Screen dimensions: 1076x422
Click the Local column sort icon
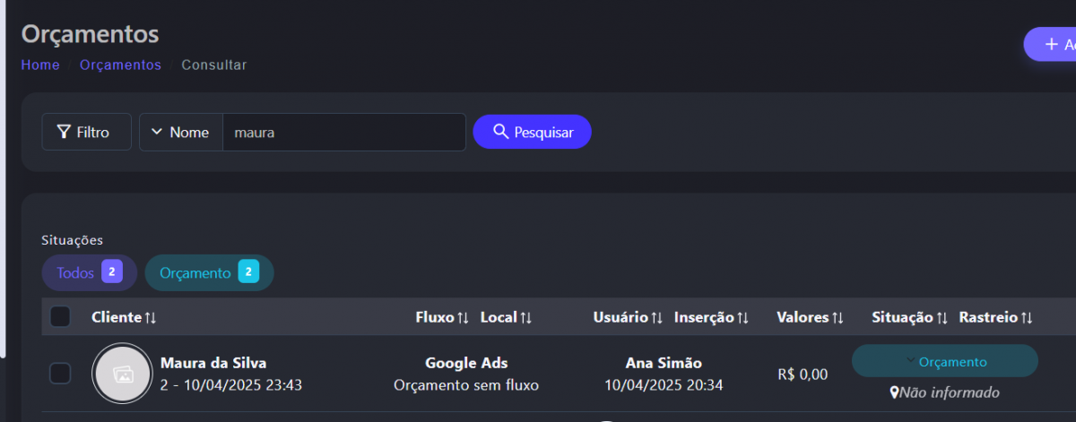point(525,318)
